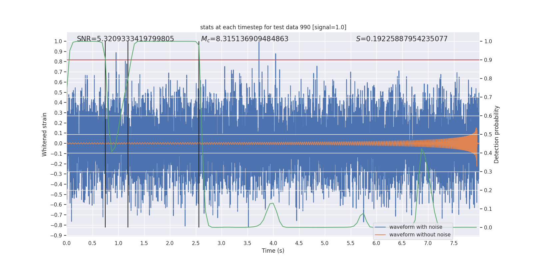Screen dimensions: 533x266
Task: Select the time axis tick label 2.5
Action: (x=196, y=243)
